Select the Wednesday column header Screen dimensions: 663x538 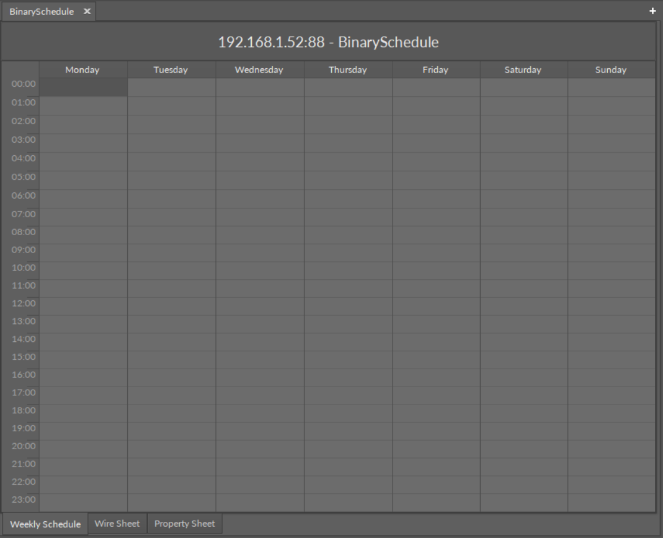259,70
